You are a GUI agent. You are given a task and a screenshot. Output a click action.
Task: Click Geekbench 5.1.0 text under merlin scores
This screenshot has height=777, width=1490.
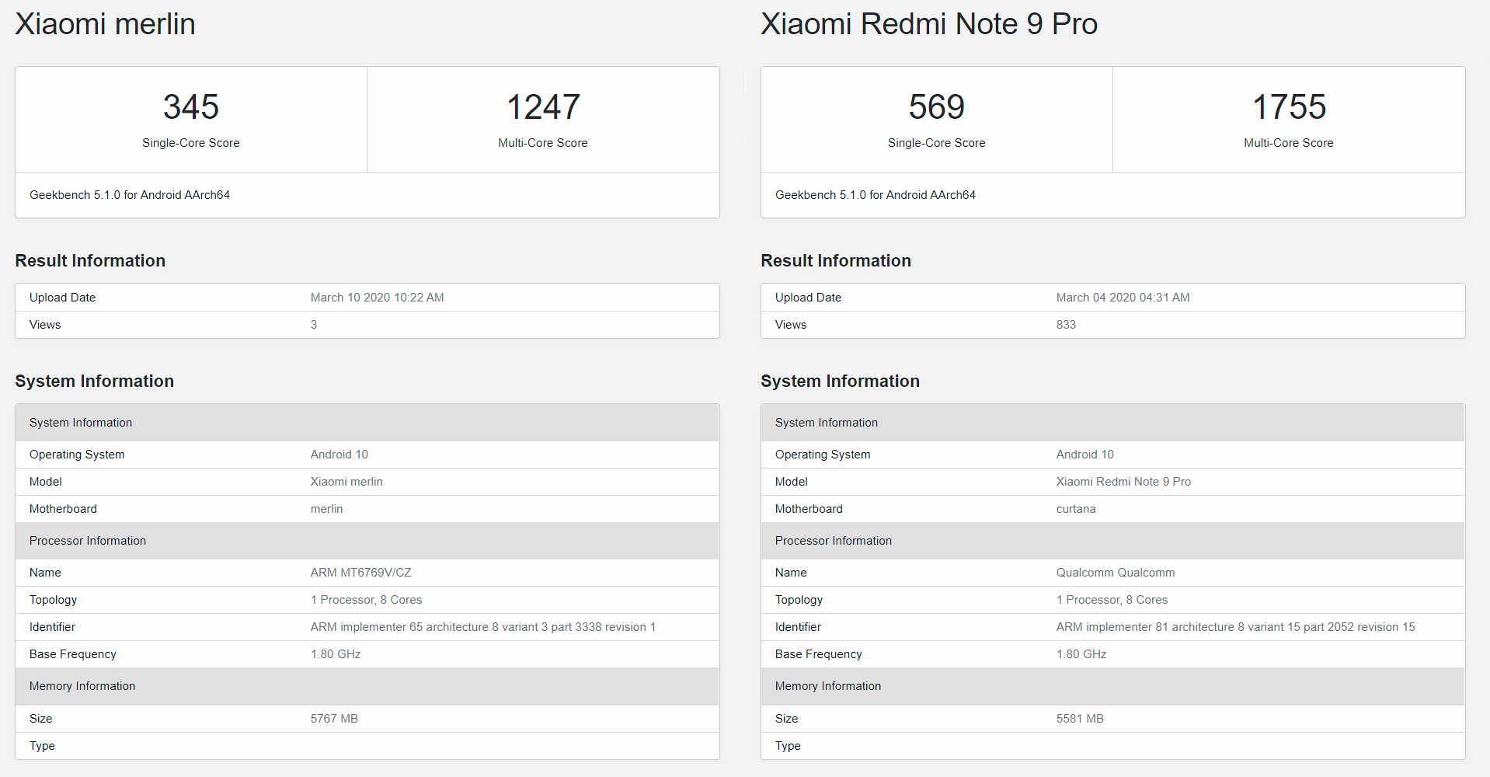[130, 195]
